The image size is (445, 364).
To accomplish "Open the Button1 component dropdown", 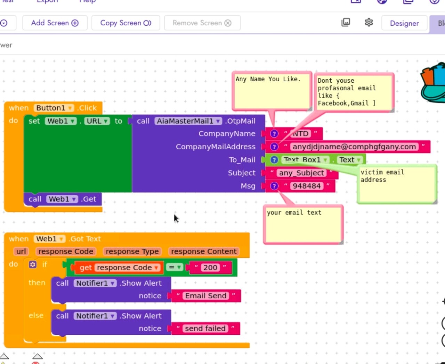I will (70, 108).
